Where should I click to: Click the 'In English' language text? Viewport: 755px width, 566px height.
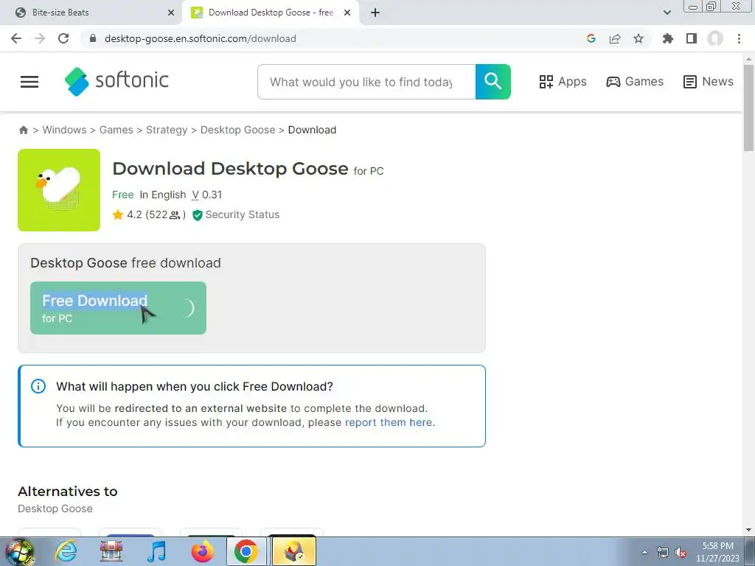[x=163, y=195]
